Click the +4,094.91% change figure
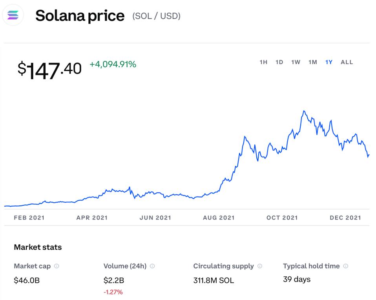This screenshot has height=300, width=376. point(113,64)
